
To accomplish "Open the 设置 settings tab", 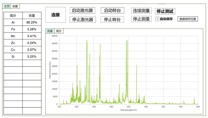I will pyautogui.click(x=15, y=6).
